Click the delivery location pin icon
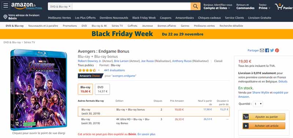The height and width of the screenshot is (138, 293). tap(5, 17)
